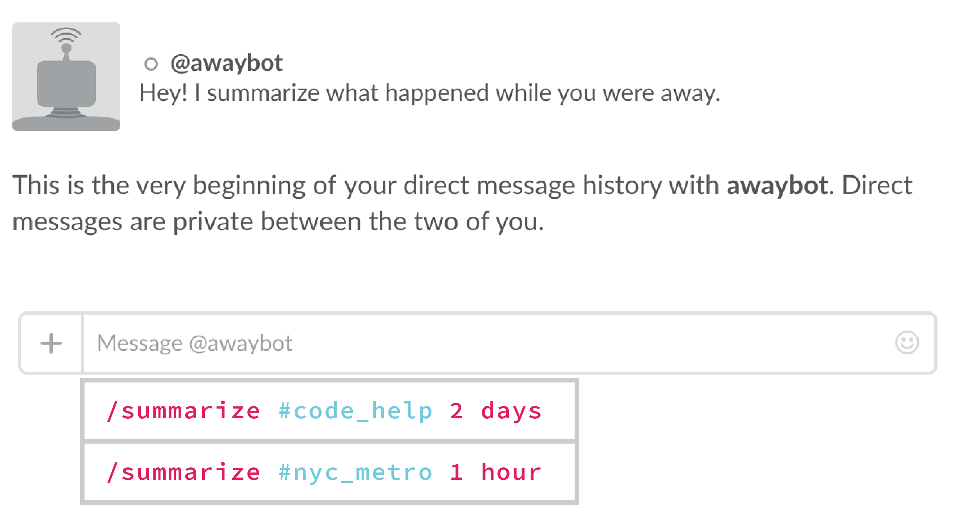This screenshot has height=505, width=957.
Task: Click the presence status circle beside @awaybot
Action: pyautogui.click(x=151, y=64)
